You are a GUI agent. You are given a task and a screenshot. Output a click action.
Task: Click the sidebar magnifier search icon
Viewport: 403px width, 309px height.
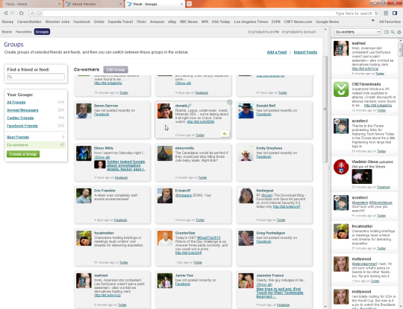pyautogui.click(x=393, y=32)
